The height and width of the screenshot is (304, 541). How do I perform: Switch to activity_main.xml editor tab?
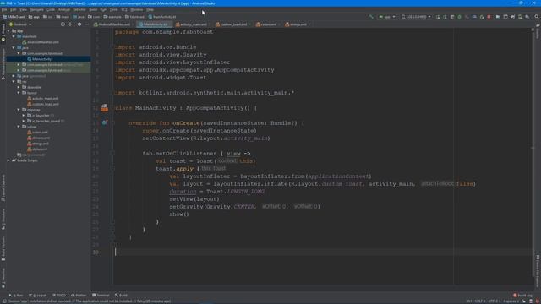point(194,24)
